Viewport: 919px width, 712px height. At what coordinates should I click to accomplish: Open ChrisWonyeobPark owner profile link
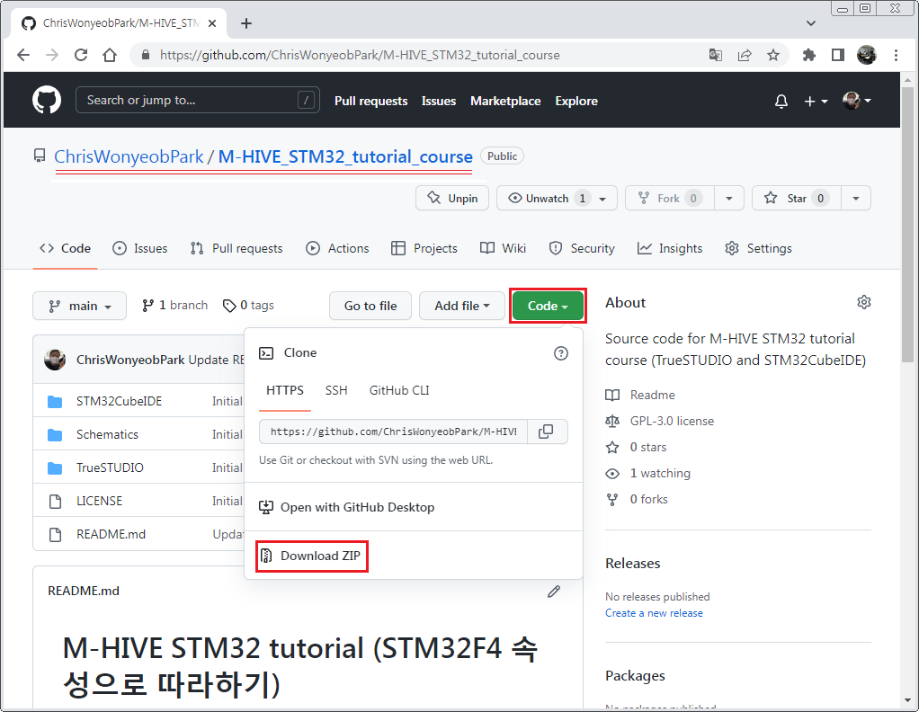click(129, 156)
